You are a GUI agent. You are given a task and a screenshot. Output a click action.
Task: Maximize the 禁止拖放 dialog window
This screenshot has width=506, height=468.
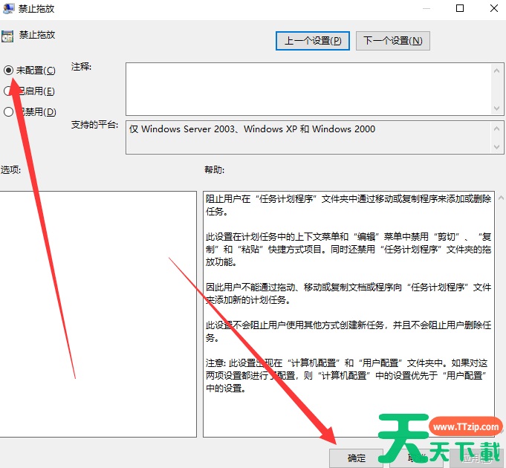tap(459, 9)
